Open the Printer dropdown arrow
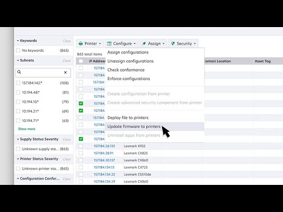This screenshot has width=283, height=212. [x=100, y=44]
